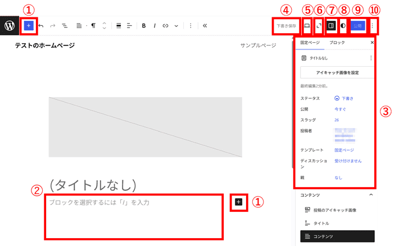The image size is (399, 246).
Task: Click the (タイトルなし) page title
Action: click(93, 185)
